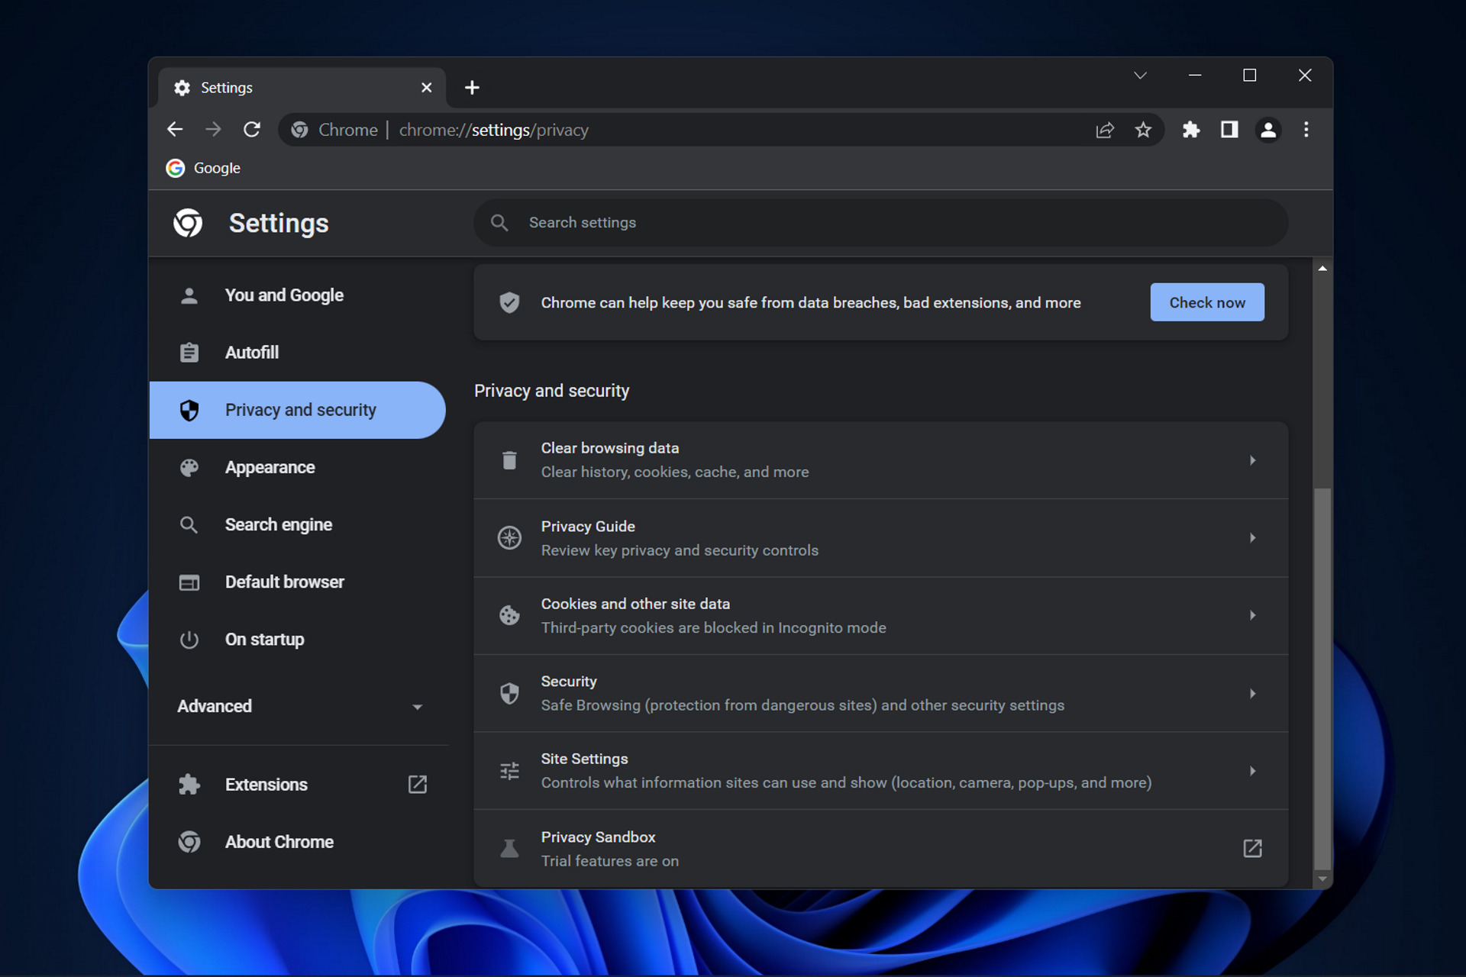The height and width of the screenshot is (977, 1466).
Task: Click the magnifier icon in Search settings
Action: point(499,223)
